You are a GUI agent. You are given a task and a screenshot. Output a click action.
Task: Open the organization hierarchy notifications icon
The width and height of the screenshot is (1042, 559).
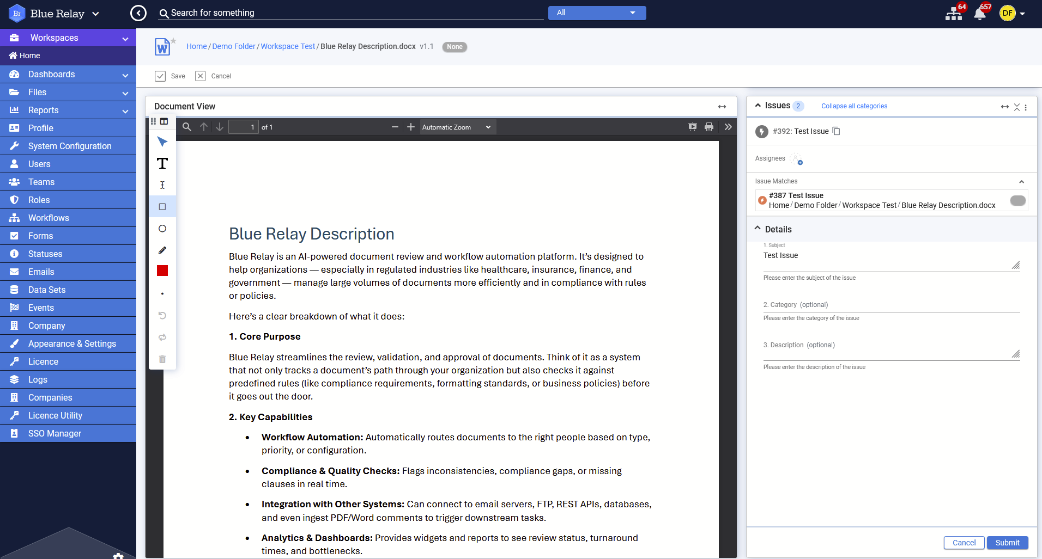coord(954,13)
